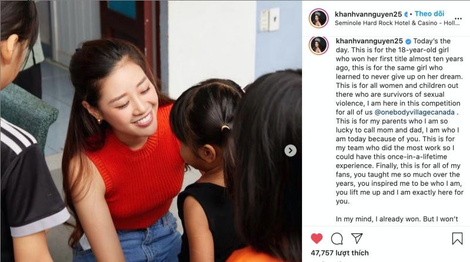Like the post with the heart icon
Viewport: 470px width, 262px height.
coord(317,239)
